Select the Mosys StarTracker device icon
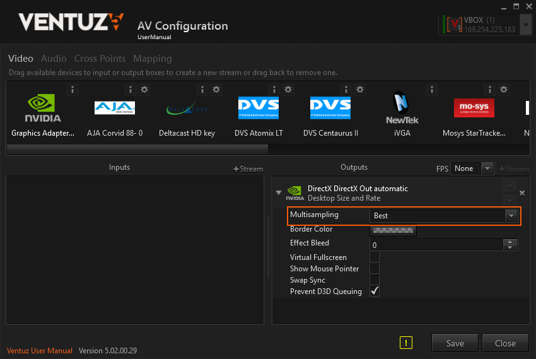The width and height of the screenshot is (536, 359). pos(474,108)
